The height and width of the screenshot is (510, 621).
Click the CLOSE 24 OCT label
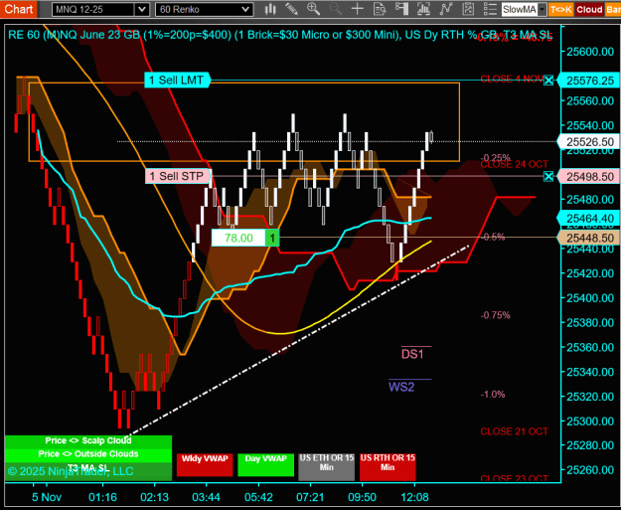(x=514, y=164)
